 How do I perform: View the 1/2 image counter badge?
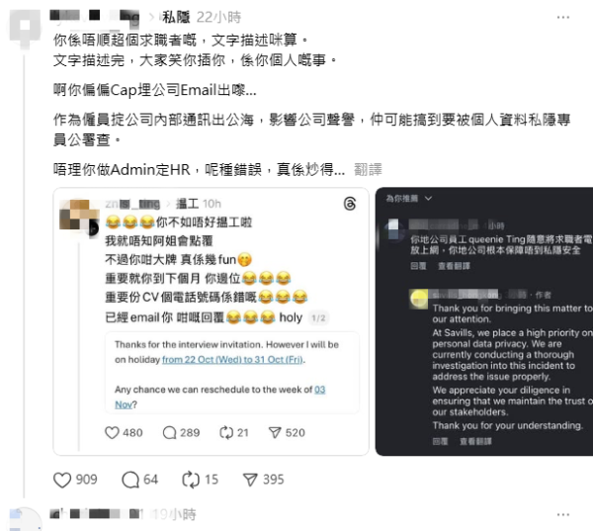tap(318, 318)
